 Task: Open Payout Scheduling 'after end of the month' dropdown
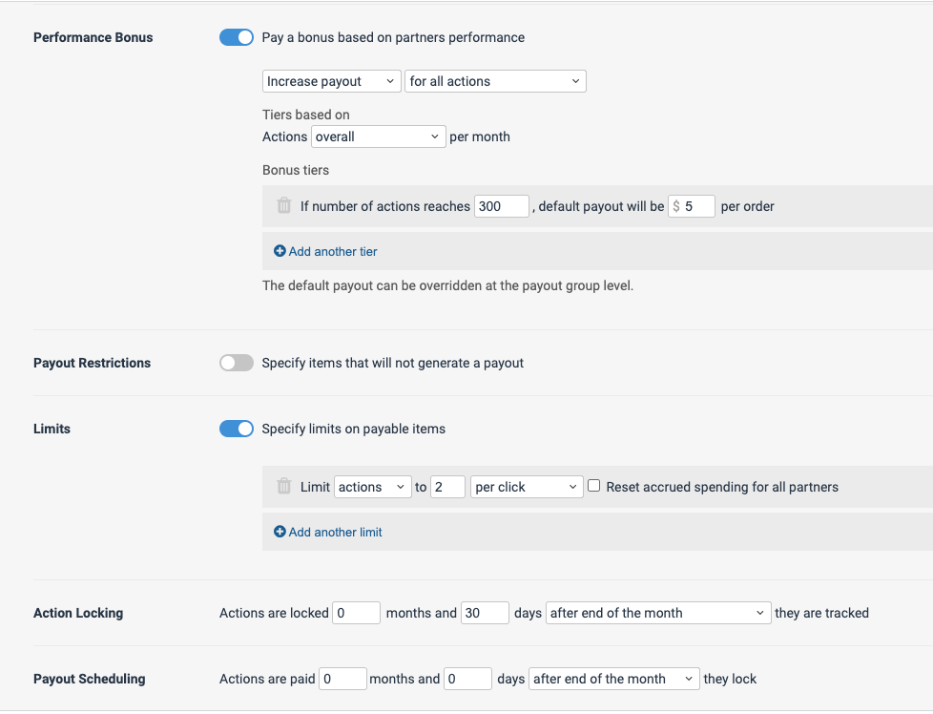(614, 679)
